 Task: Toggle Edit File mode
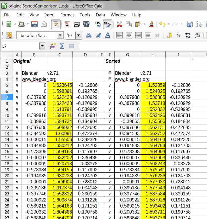[x=56, y=24]
